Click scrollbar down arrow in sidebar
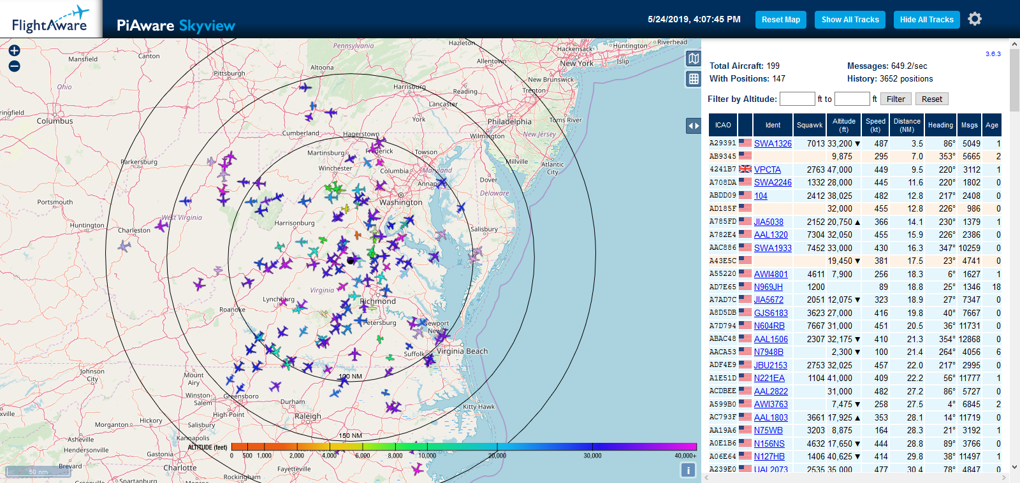Viewport: 1020px width, 483px height. (1014, 467)
